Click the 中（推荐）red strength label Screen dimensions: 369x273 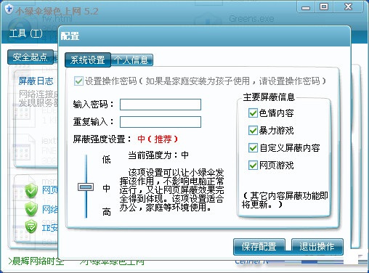(x=158, y=139)
